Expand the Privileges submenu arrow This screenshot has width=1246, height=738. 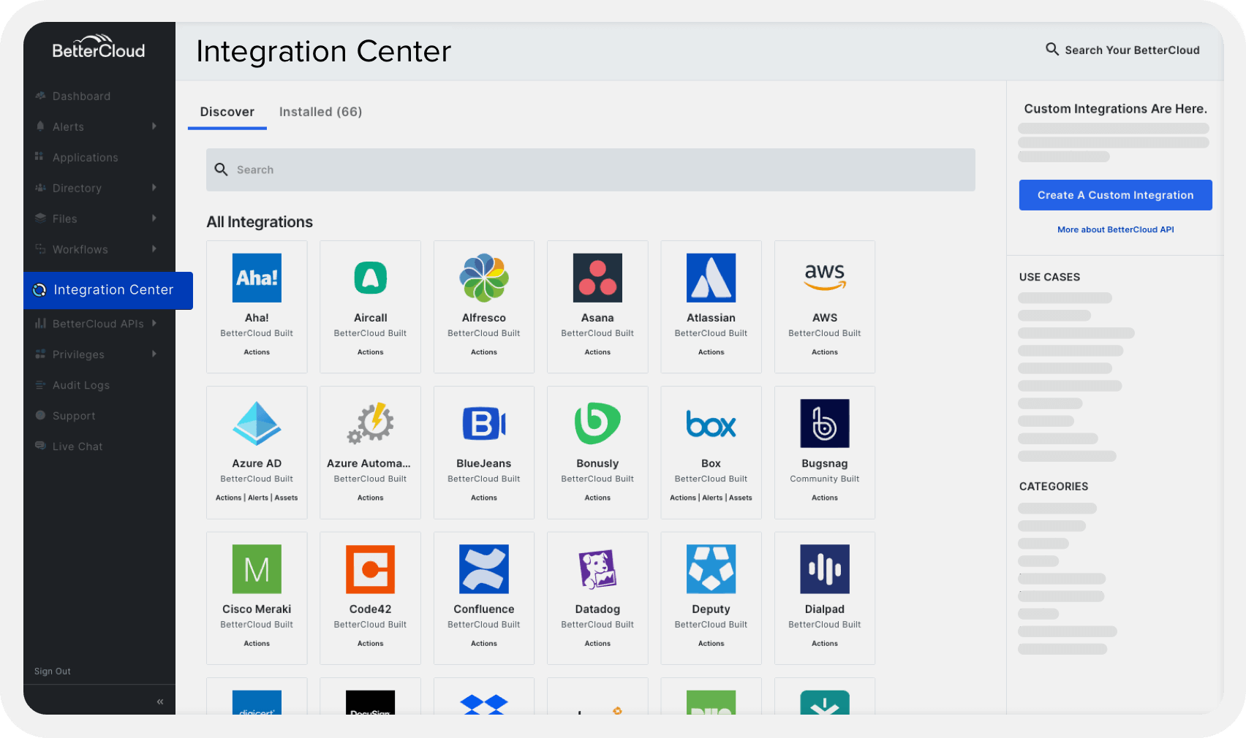[x=154, y=354]
